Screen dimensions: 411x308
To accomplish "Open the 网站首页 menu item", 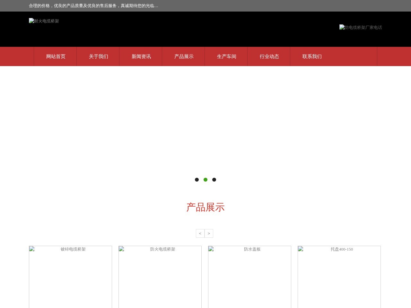I will (x=56, y=56).
